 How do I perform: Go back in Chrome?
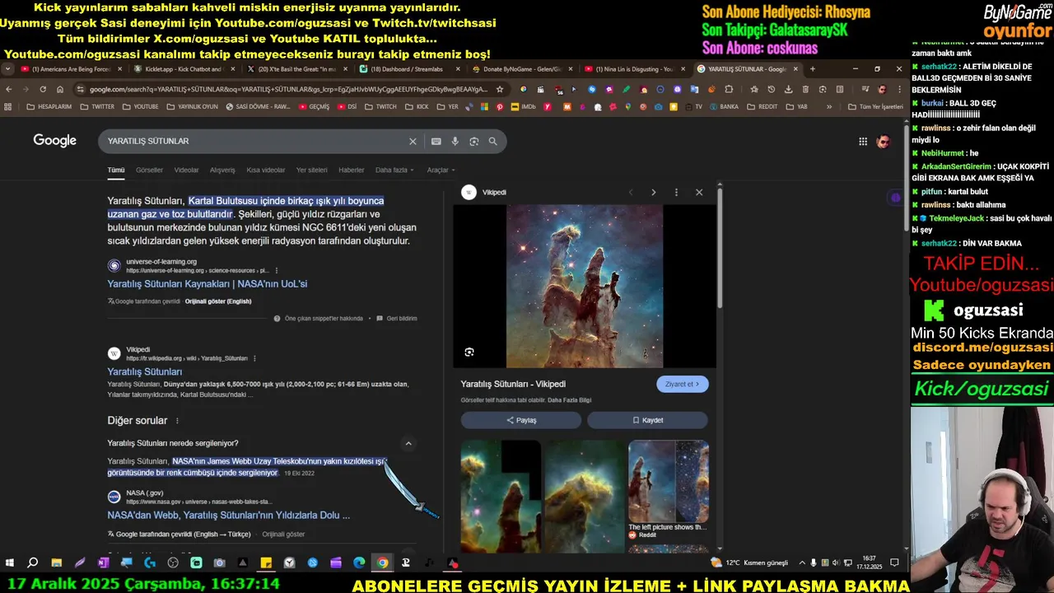tap(9, 89)
